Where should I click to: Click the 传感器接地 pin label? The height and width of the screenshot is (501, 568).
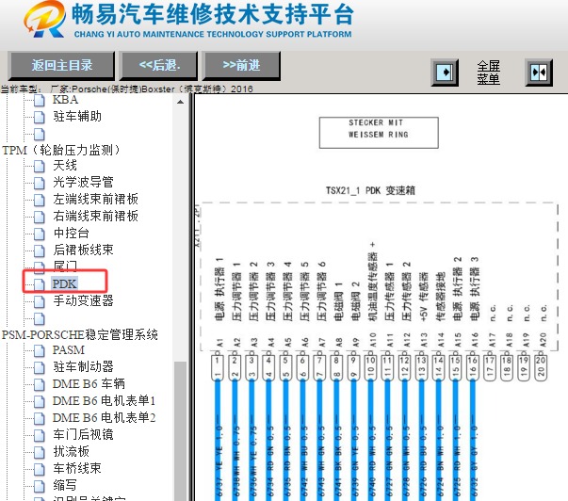pyautogui.click(x=440, y=297)
